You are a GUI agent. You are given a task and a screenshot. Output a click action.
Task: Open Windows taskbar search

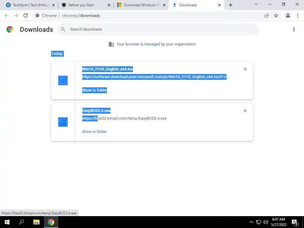21,222
